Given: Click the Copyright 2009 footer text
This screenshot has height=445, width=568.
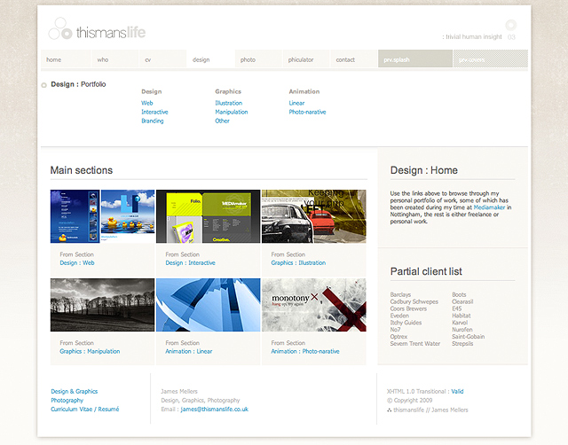Looking at the screenshot, I should click(410, 401).
